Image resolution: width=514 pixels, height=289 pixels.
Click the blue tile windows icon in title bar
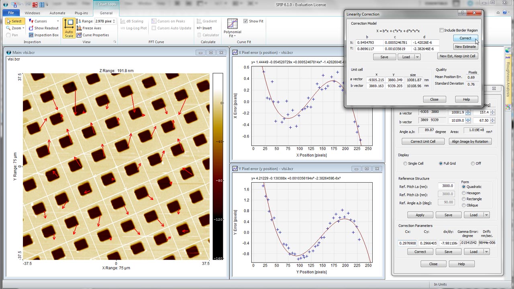(x=43, y=5)
